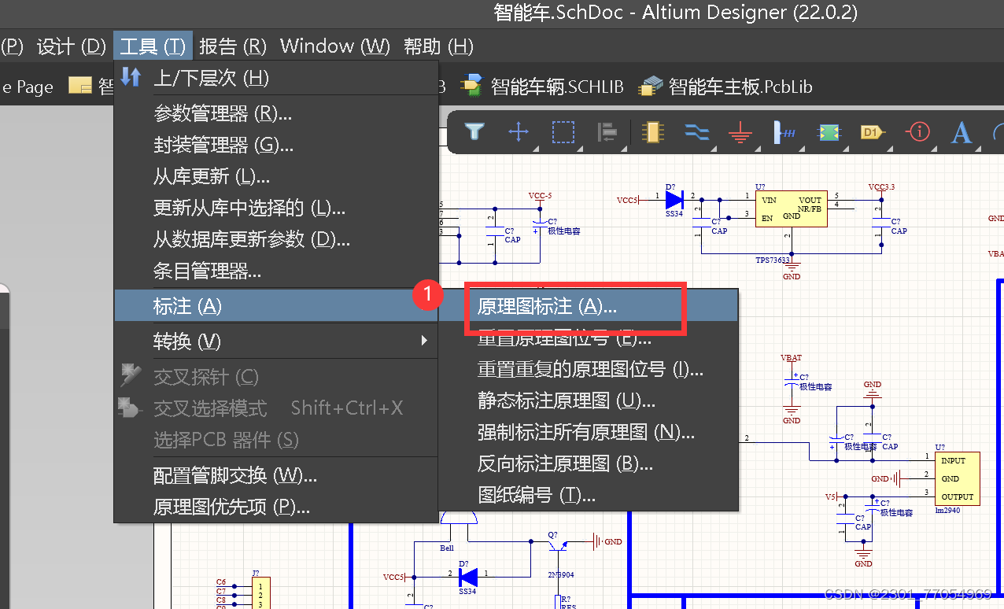Choose 上/下层次 (H) menu entry
This screenshot has height=609, width=1004.
point(276,77)
